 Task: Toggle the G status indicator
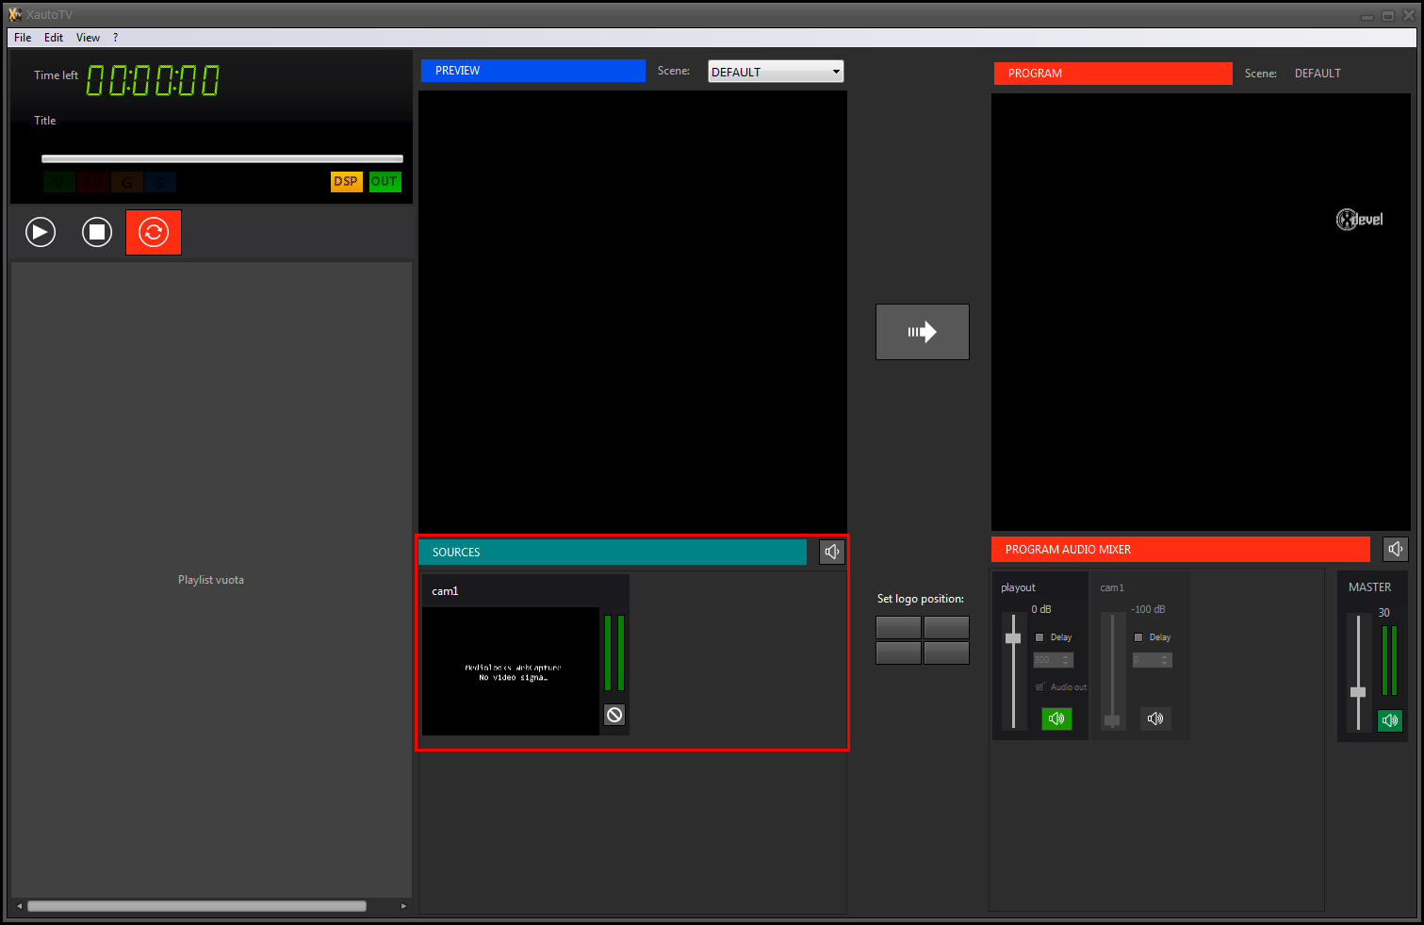[x=126, y=182]
